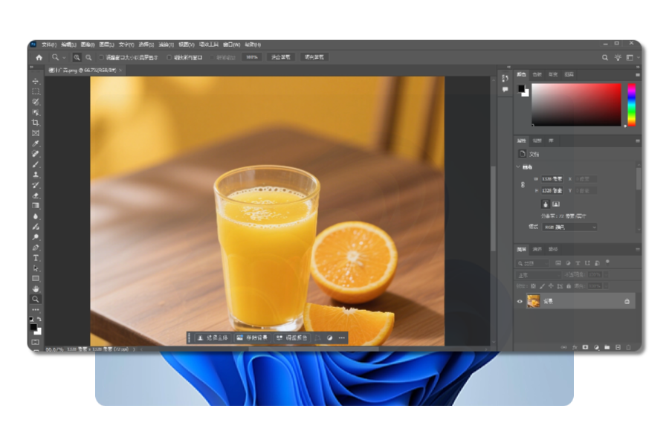Image resolution: width=669 pixels, height=446 pixels.
Task: Select the Eraser tool in the toolbox
Action: coord(36,195)
